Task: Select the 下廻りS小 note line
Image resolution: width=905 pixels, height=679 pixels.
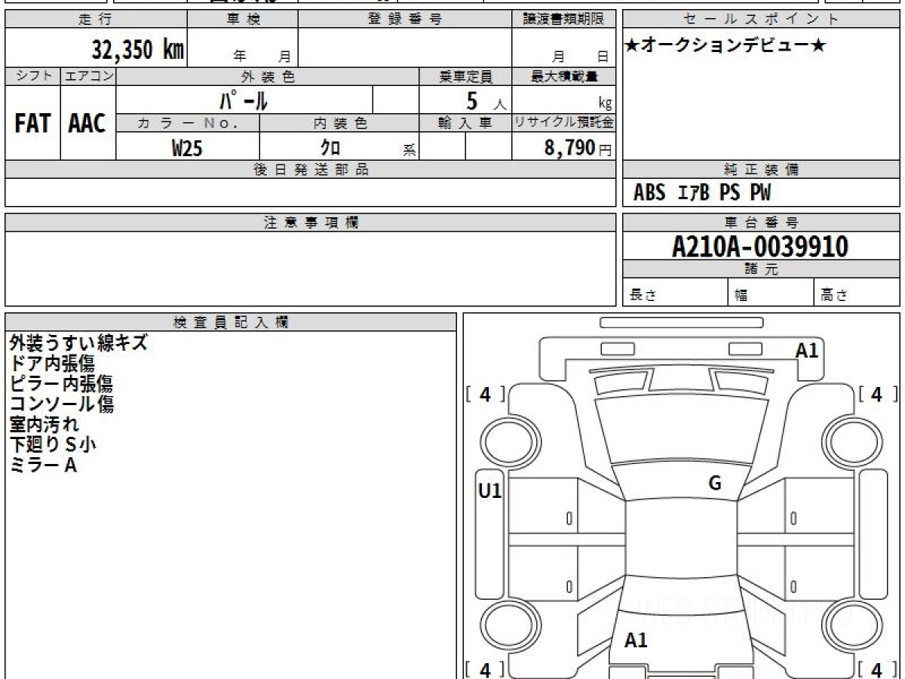Action: click(53, 444)
